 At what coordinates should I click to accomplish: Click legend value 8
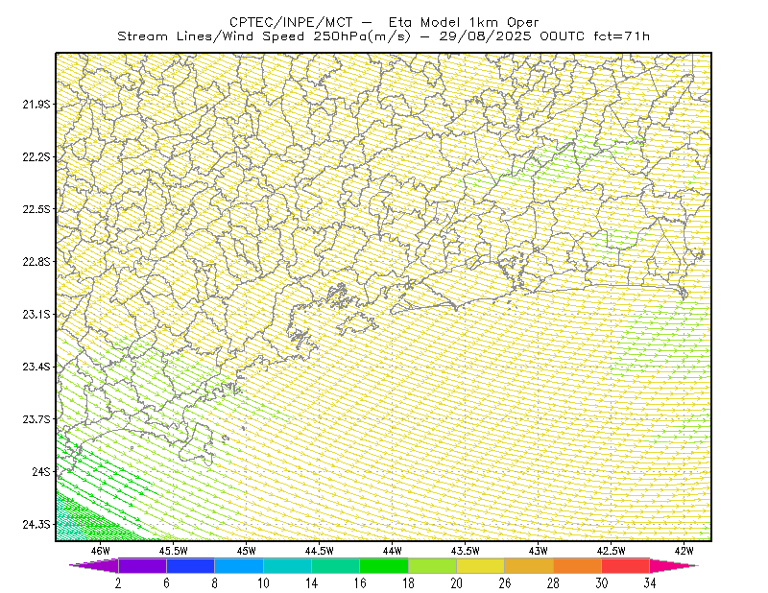[x=214, y=583]
